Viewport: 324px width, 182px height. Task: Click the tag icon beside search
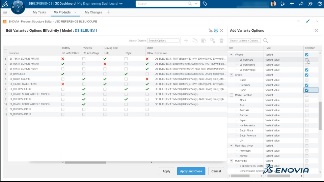(205, 4)
